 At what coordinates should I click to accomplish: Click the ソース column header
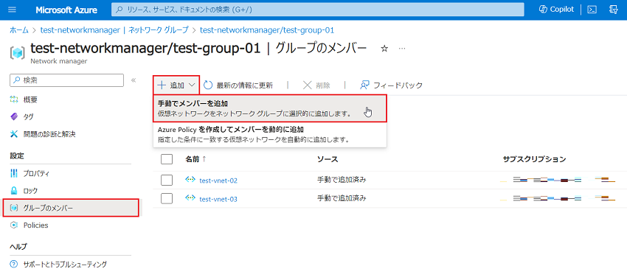328,159
